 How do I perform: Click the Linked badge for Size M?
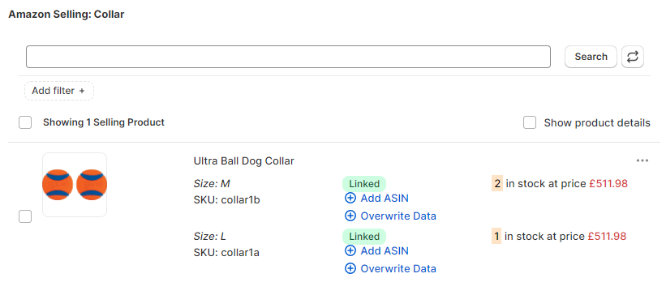click(364, 184)
